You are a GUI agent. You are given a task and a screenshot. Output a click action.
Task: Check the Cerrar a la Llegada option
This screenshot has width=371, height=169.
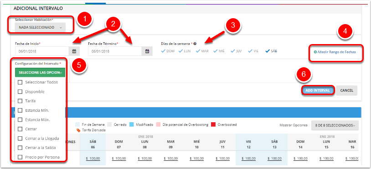click(x=20, y=139)
